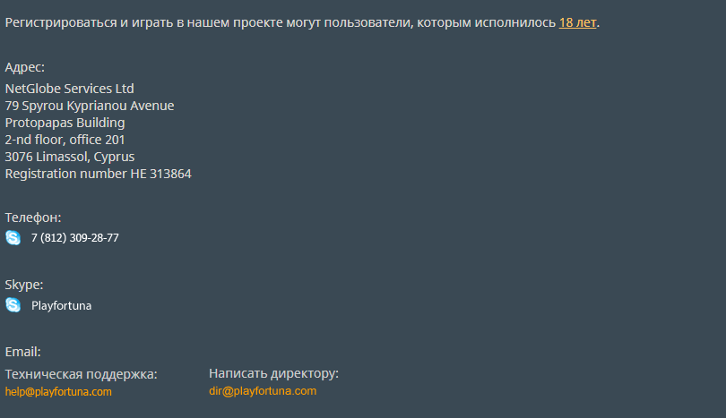
Task: Click the Skype icon beside the phone number
Action: (x=13, y=238)
